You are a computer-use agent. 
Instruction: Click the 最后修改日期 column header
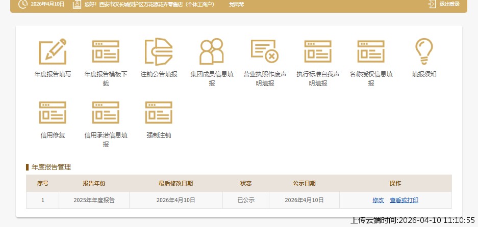(176, 184)
